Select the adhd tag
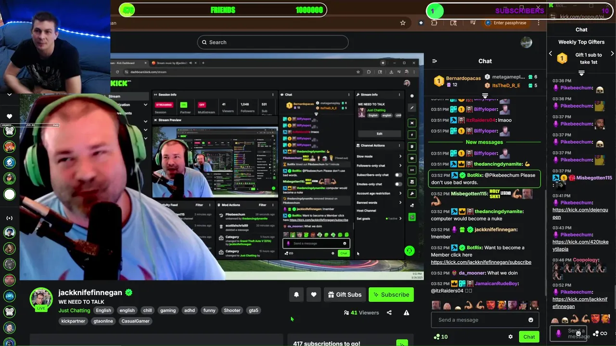Screen dimensions: 616x346 (190, 310)
